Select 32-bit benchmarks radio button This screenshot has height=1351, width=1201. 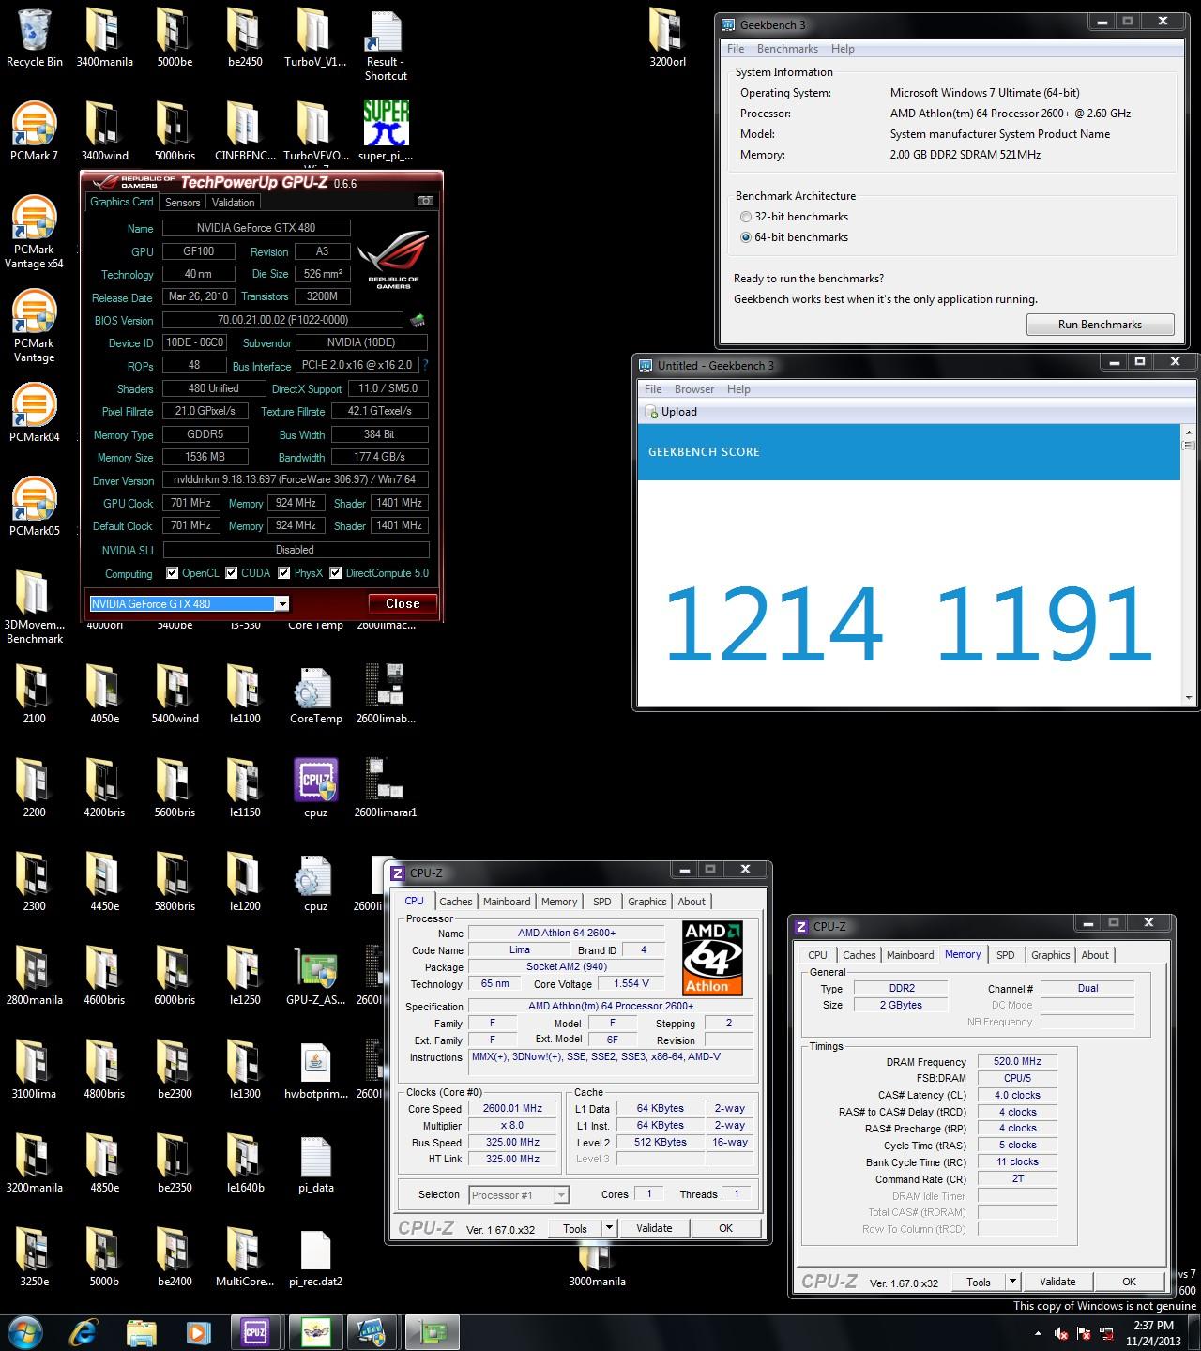coord(746,217)
